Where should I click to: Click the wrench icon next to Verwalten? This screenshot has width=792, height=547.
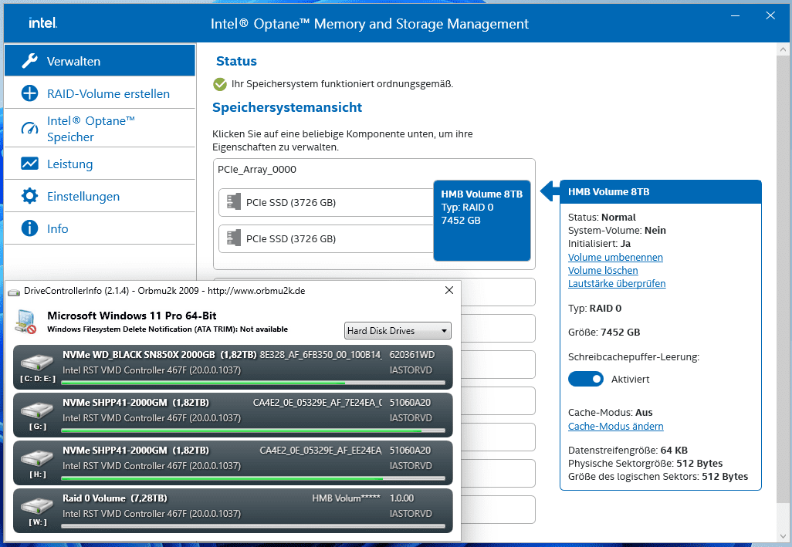pos(30,61)
